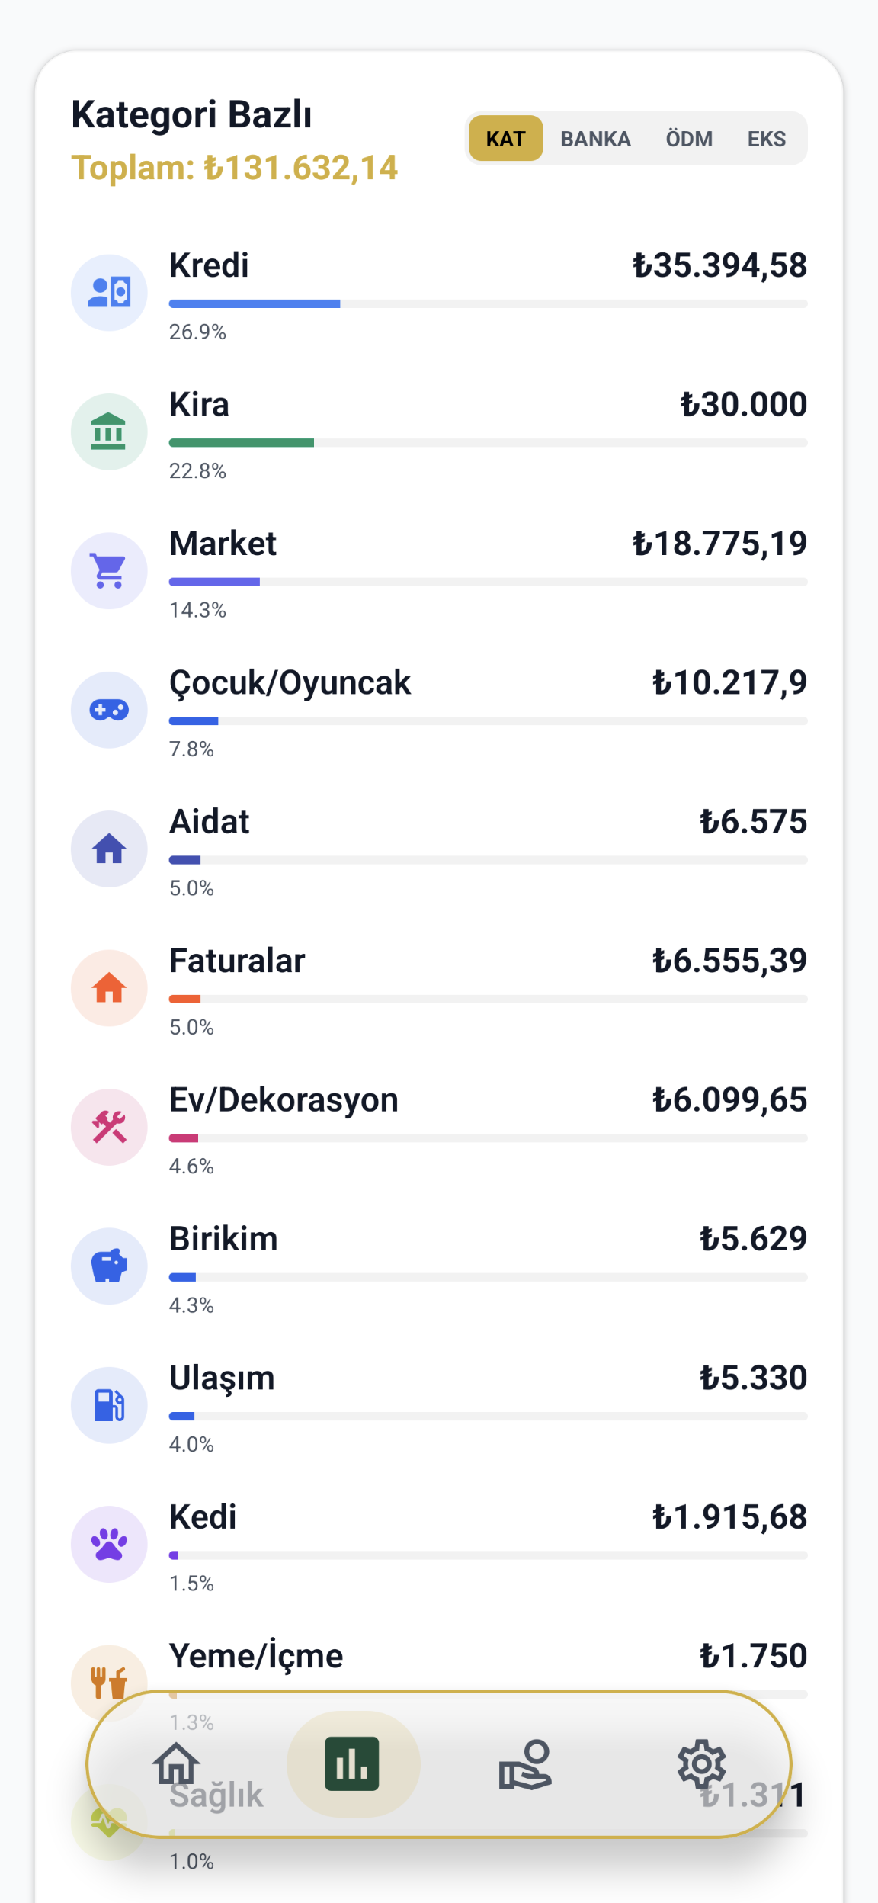The width and height of the screenshot is (878, 1903).
Task: Tap the Kredi category icon
Action: point(109,292)
